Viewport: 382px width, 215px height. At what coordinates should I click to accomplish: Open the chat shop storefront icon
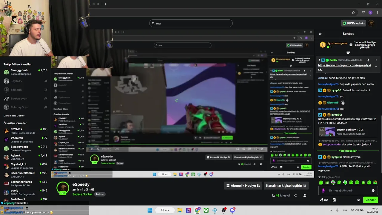(334, 200)
